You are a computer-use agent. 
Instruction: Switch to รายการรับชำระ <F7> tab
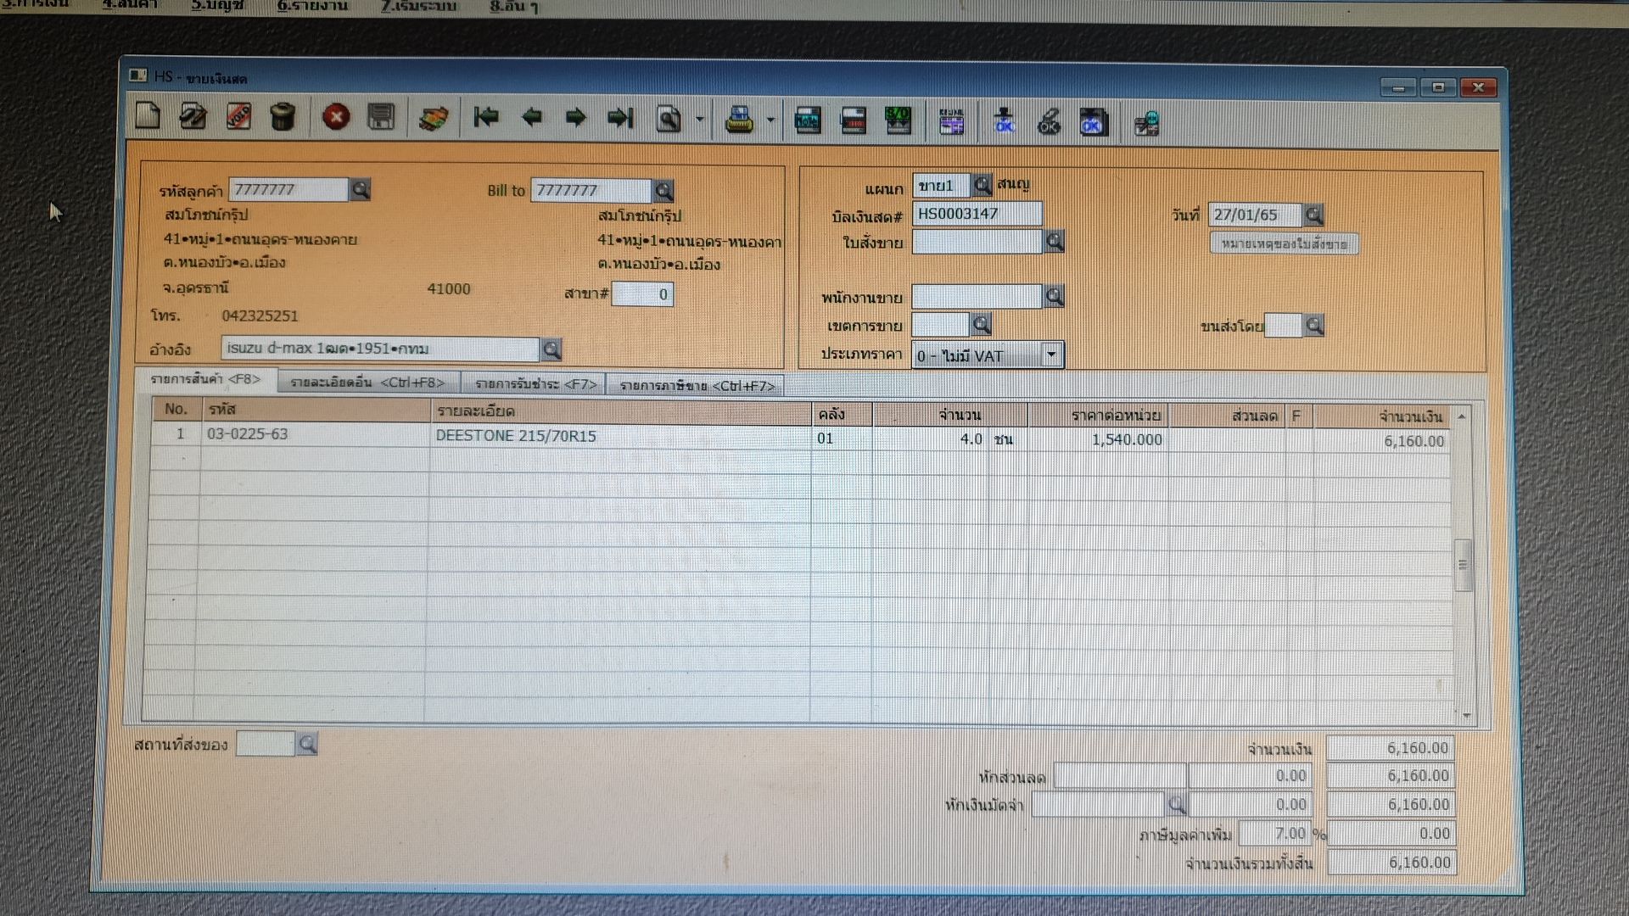point(535,384)
